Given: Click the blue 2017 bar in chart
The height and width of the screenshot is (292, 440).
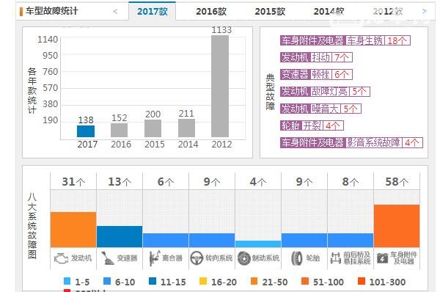Looking at the screenshot, I should (86, 131).
